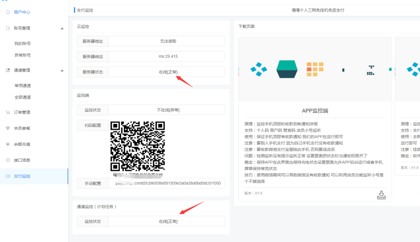Open 订单管理 in the sidebar
The image size is (420, 242).
tap(22, 112)
